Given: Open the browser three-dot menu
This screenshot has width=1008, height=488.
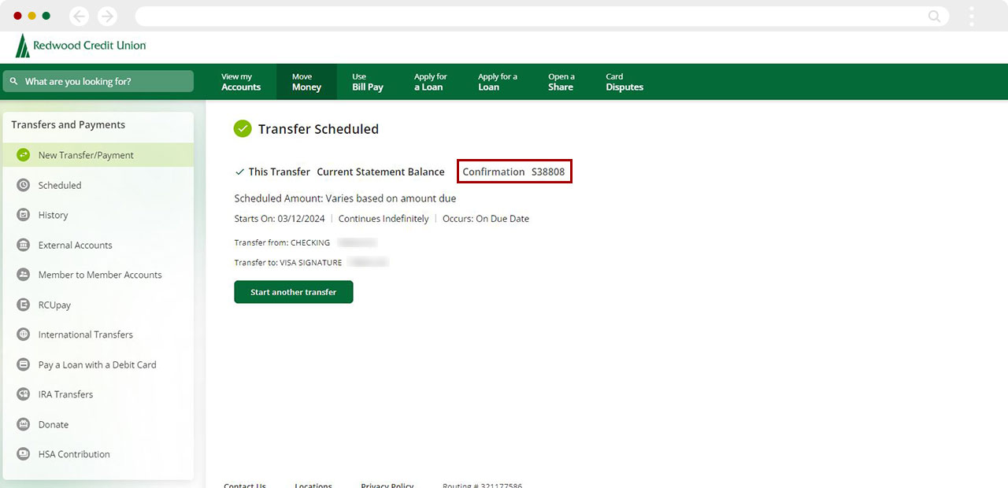Looking at the screenshot, I should pos(972,16).
